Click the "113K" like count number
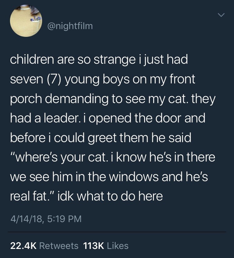Viewport: 234px width, 258px height. 94,246
